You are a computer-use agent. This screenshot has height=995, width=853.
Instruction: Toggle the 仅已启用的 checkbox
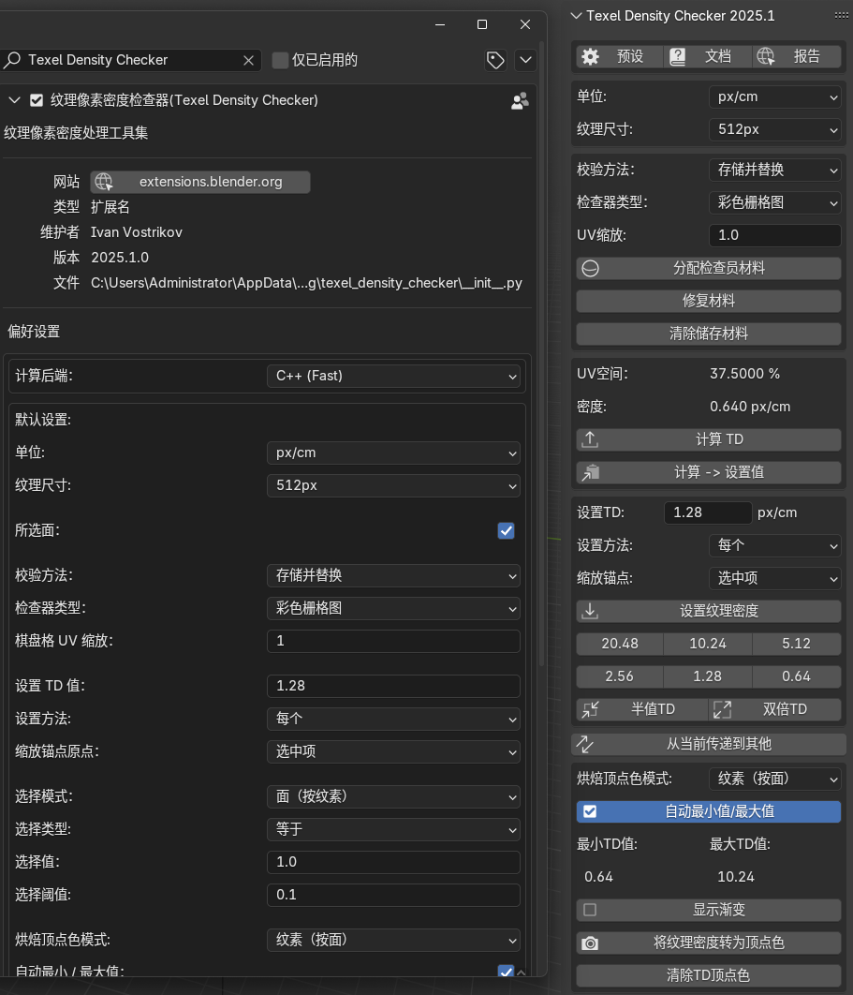coord(280,60)
